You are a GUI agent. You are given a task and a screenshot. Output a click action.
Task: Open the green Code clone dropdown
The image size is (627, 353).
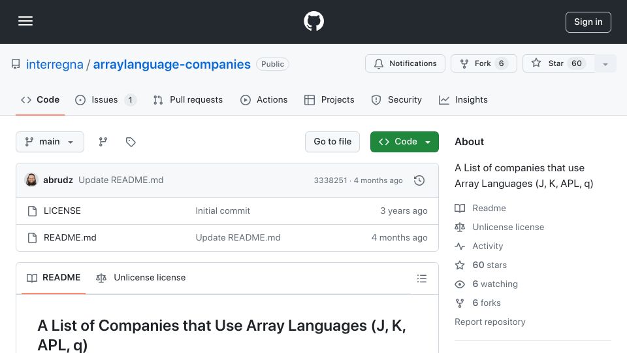pyautogui.click(x=404, y=142)
